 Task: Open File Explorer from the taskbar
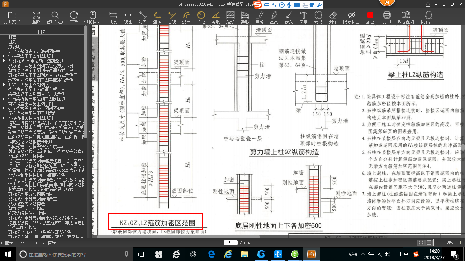[x=244, y=254]
